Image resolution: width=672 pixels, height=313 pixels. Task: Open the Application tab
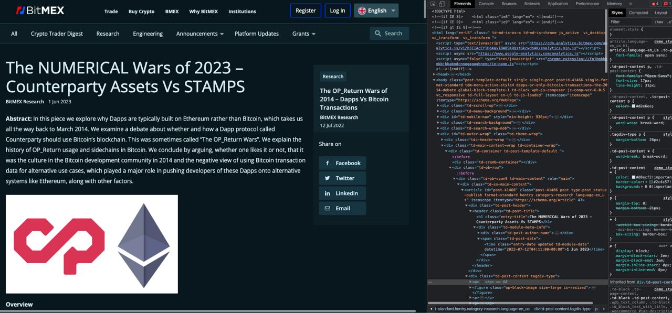[x=558, y=4]
